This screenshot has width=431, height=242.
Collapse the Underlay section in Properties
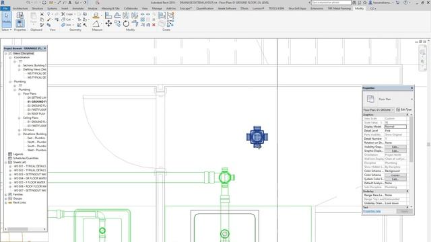(x=407, y=191)
